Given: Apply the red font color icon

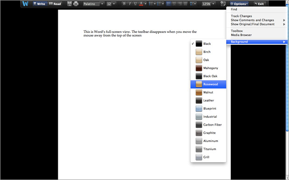Looking at the screenshot, I should [x=141, y=4].
